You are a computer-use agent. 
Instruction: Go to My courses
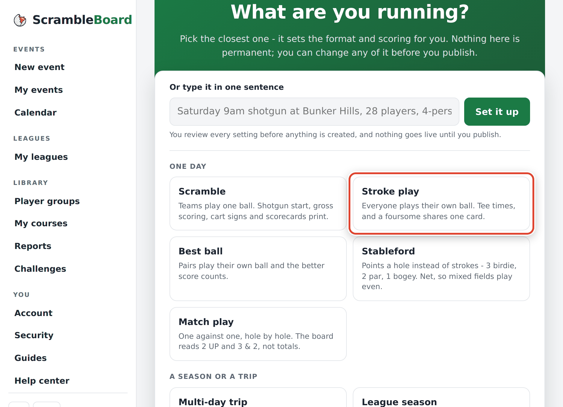click(x=41, y=223)
